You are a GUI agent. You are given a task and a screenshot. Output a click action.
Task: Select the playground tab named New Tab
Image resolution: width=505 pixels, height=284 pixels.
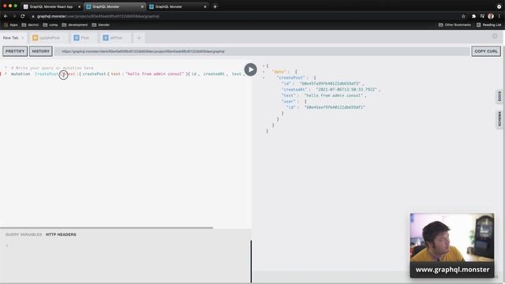pos(10,38)
